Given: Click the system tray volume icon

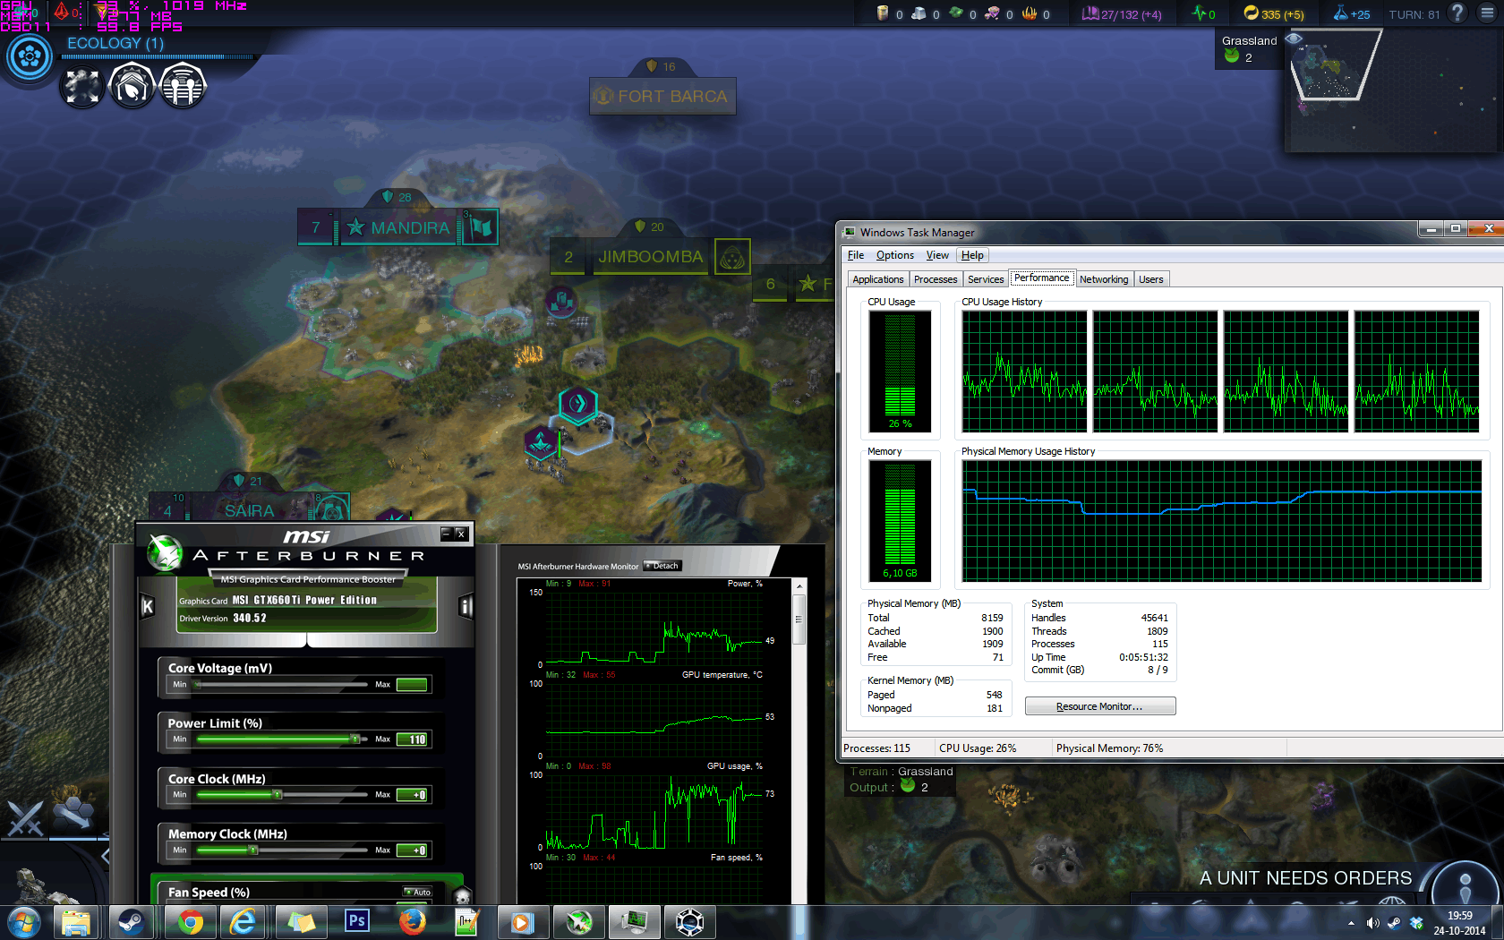Looking at the screenshot, I should (1373, 923).
